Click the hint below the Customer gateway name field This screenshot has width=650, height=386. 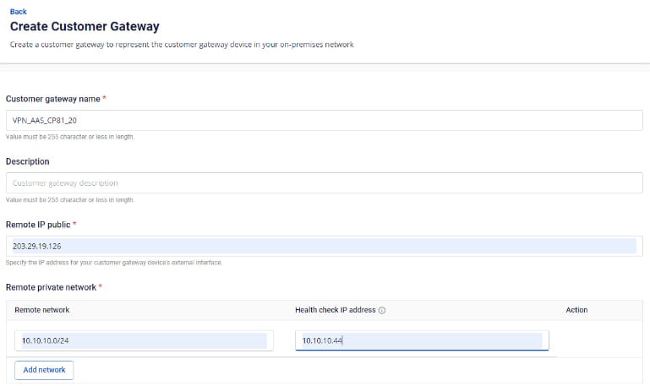point(70,137)
